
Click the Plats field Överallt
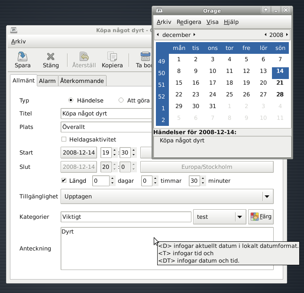point(106,127)
